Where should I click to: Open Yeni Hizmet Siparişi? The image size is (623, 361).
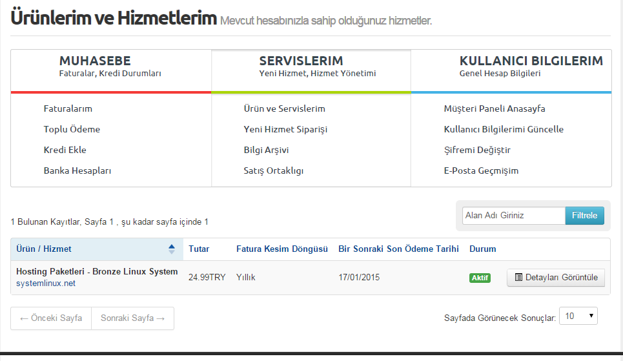click(285, 129)
